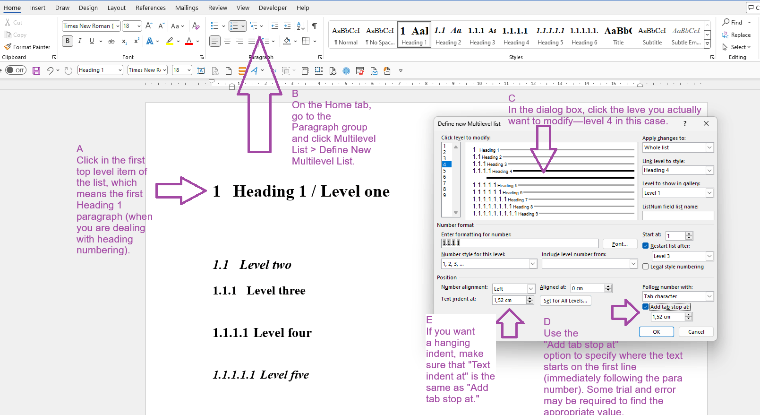Viewport: 760px width, 415px height.
Task: Open the Find magnifier in Editing group
Action: (x=733, y=22)
